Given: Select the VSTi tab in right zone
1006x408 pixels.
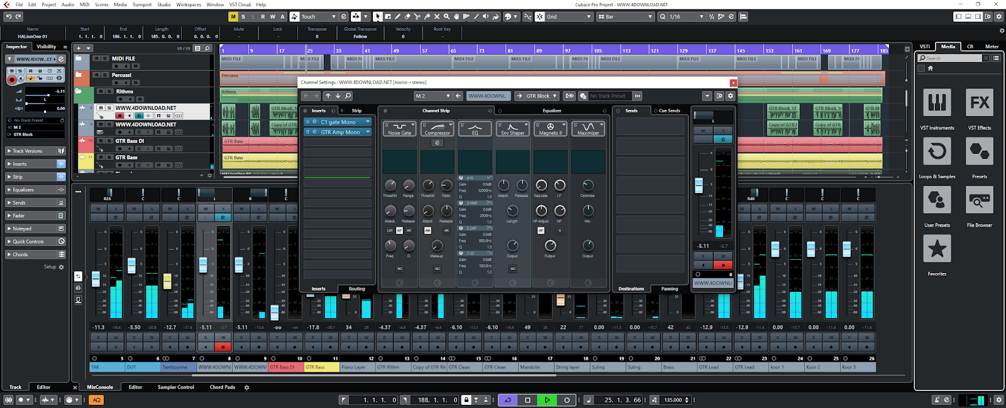Looking at the screenshot, I should (x=925, y=46).
